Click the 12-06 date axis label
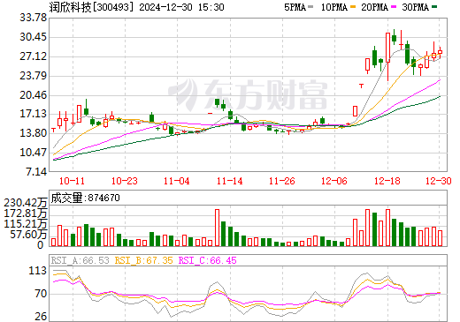Image resolution: width=460 pixels, height=322 pixels. point(334,181)
